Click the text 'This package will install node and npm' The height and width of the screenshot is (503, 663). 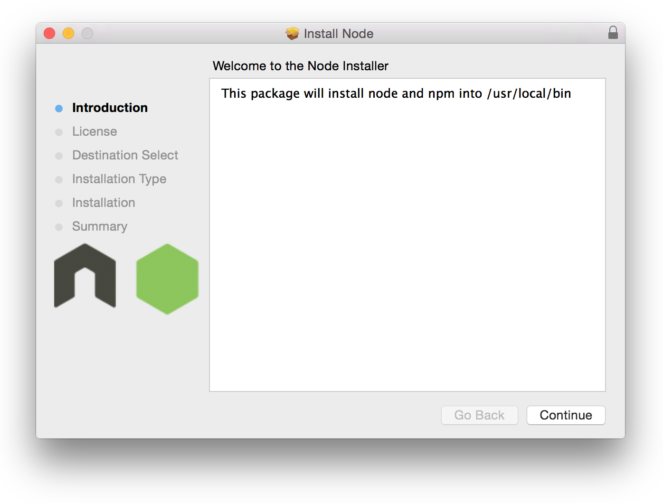point(338,93)
